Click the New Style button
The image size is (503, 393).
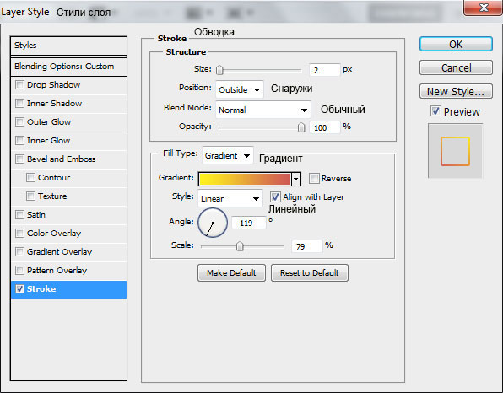pyautogui.click(x=456, y=92)
